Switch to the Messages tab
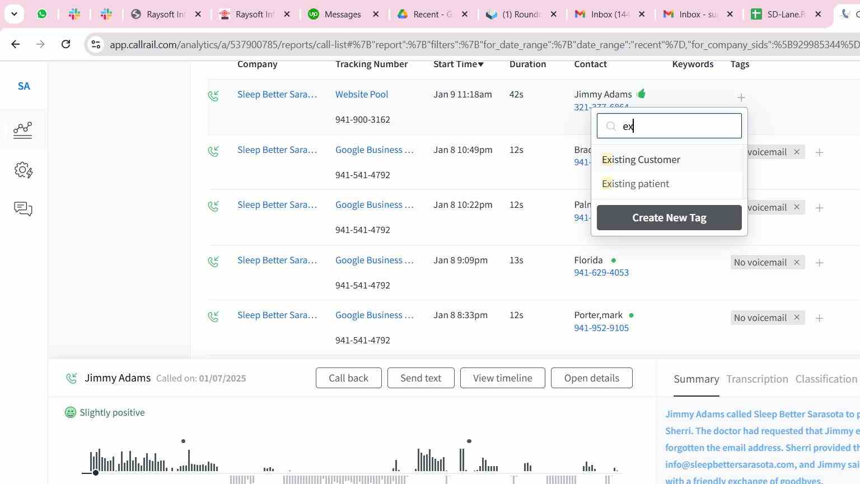Image resolution: width=860 pixels, height=484 pixels. (342, 14)
